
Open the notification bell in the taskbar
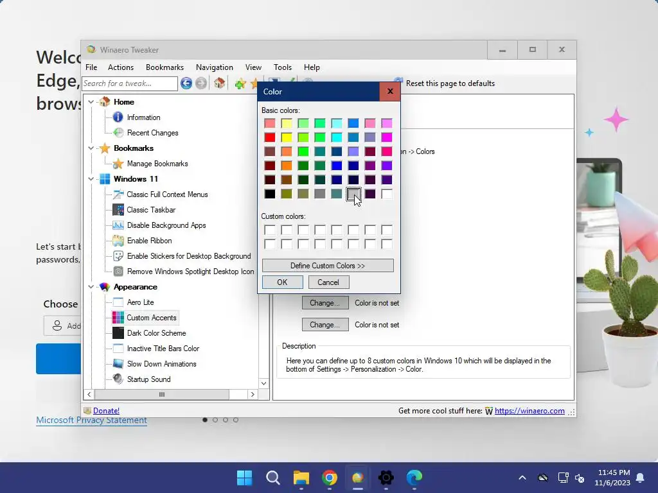pyautogui.click(x=641, y=478)
